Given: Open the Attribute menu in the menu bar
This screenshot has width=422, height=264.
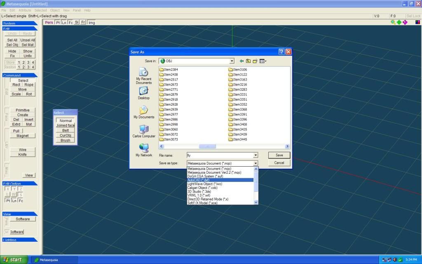Looking at the screenshot, I should click(25, 10).
